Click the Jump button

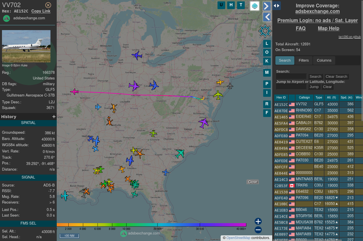coord(314,87)
